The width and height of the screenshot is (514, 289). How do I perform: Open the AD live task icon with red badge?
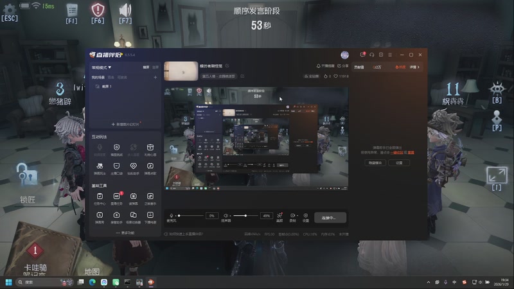tap(117, 196)
